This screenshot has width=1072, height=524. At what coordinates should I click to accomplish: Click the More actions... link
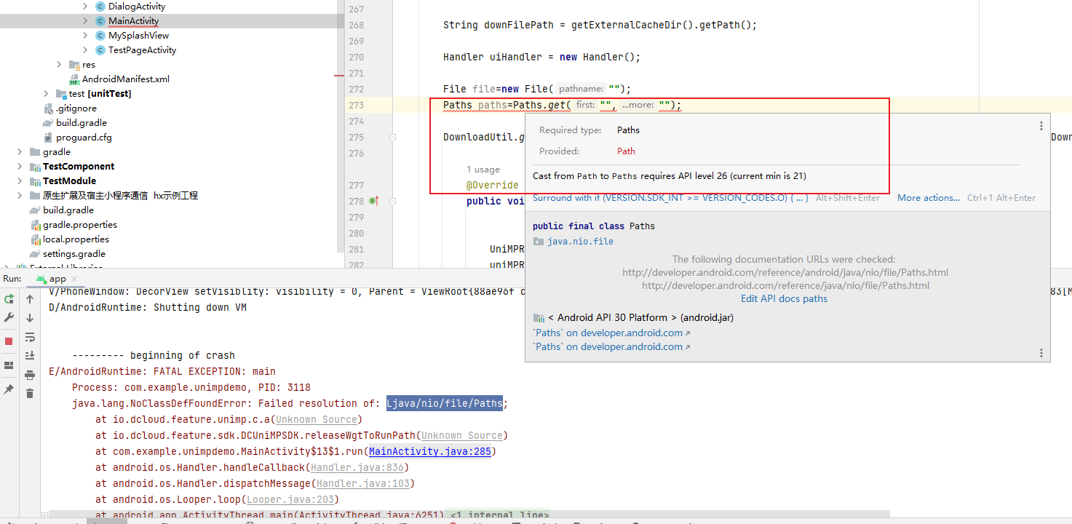point(930,198)
